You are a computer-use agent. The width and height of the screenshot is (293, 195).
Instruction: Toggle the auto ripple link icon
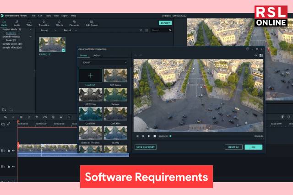[x=9, y=124]
